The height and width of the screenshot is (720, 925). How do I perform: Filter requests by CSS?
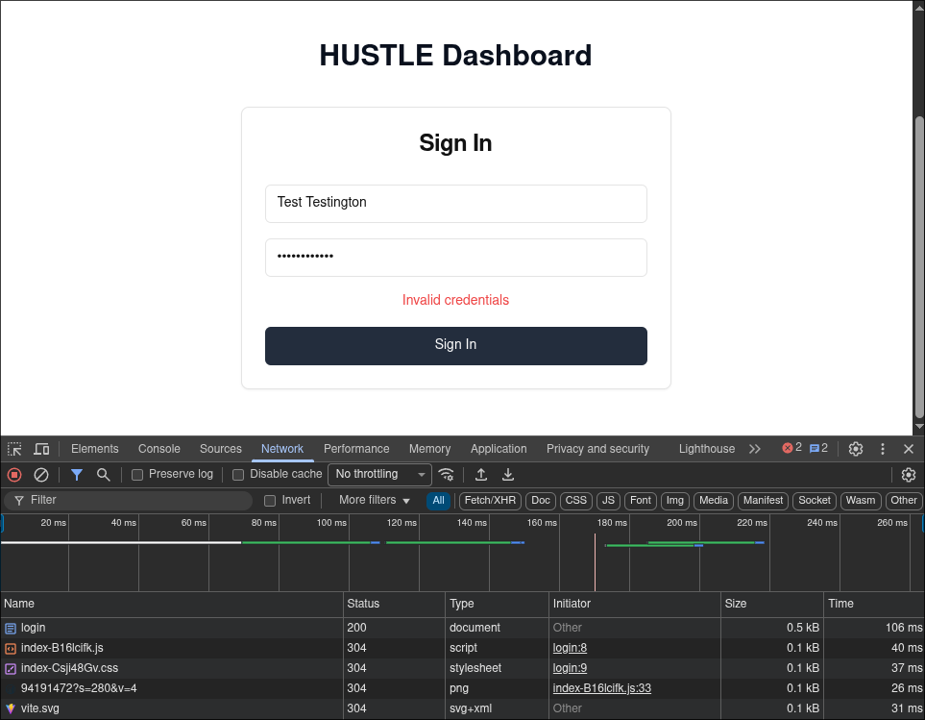click(x=575, y=501)
